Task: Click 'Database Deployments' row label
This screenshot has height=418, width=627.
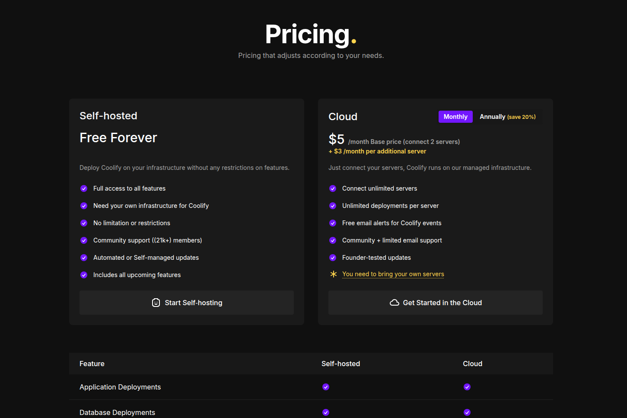Action: pyautogui.click(x=118, y=412)
